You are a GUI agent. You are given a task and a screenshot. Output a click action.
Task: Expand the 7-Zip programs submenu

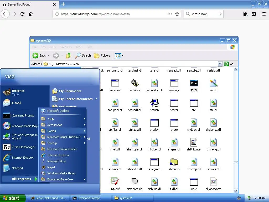coord(63,119)
